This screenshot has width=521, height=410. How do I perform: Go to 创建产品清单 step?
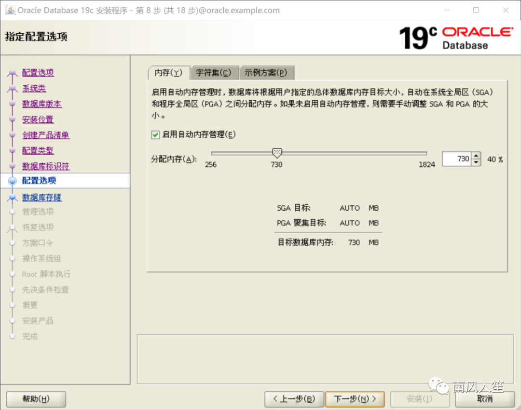[x=46, y=135]
